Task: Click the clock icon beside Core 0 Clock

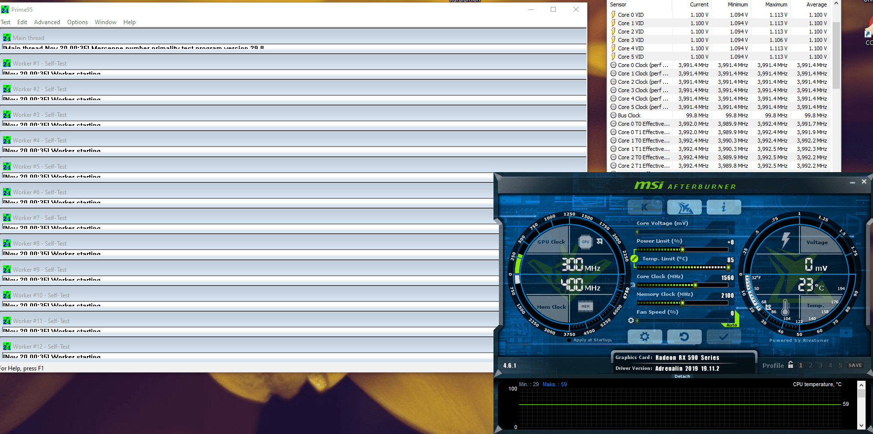Action: point(613,65)
